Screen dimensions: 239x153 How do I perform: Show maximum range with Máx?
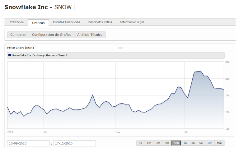pyautogui.click(x=219, y=143)
